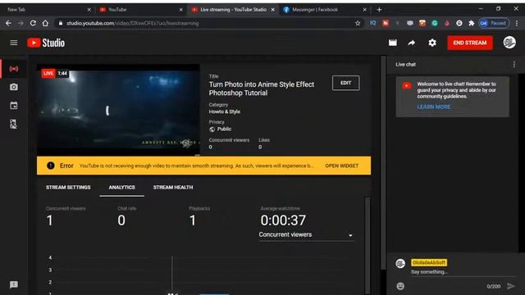Image resolution: width=525 pixels, height=295 pixels.
Task: Click the LIVE badge on the preview
Action: tap(48, 73)
